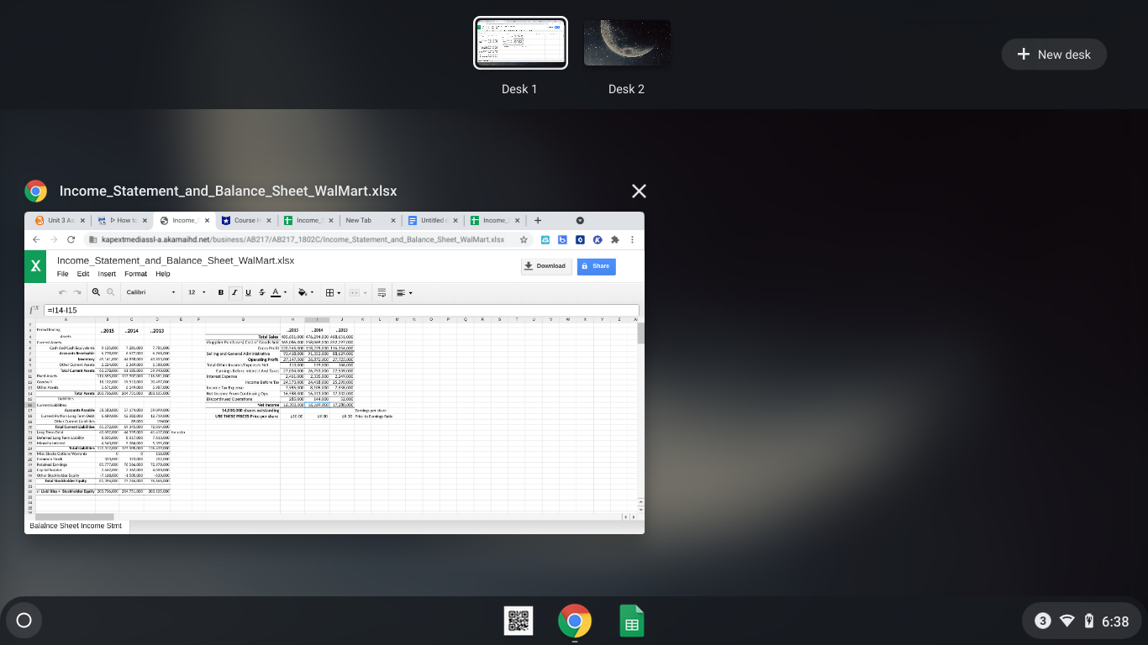The height and width of the screenshot is (645, 1148).
Task: Select the 'How to' browser tab
Action: (122, 220)
